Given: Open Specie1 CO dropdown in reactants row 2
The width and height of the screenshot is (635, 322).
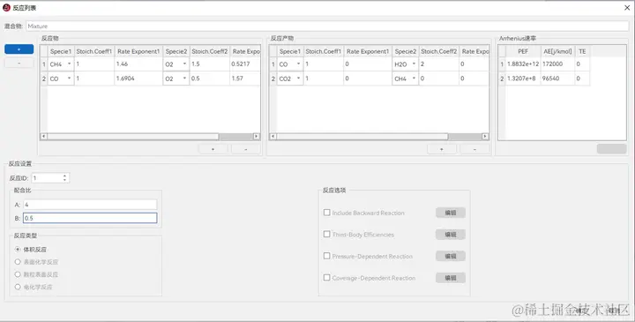Looking at the screenshot, I should (61, 79).
